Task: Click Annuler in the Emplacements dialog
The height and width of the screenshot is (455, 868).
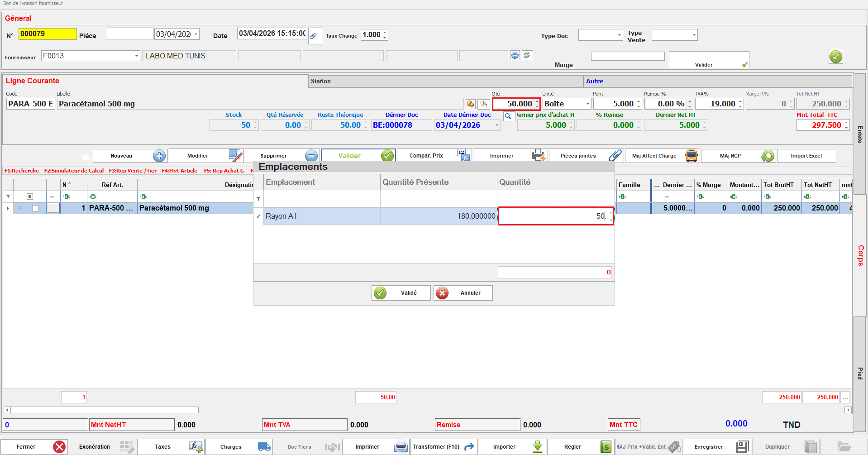Action: point(463,293)
